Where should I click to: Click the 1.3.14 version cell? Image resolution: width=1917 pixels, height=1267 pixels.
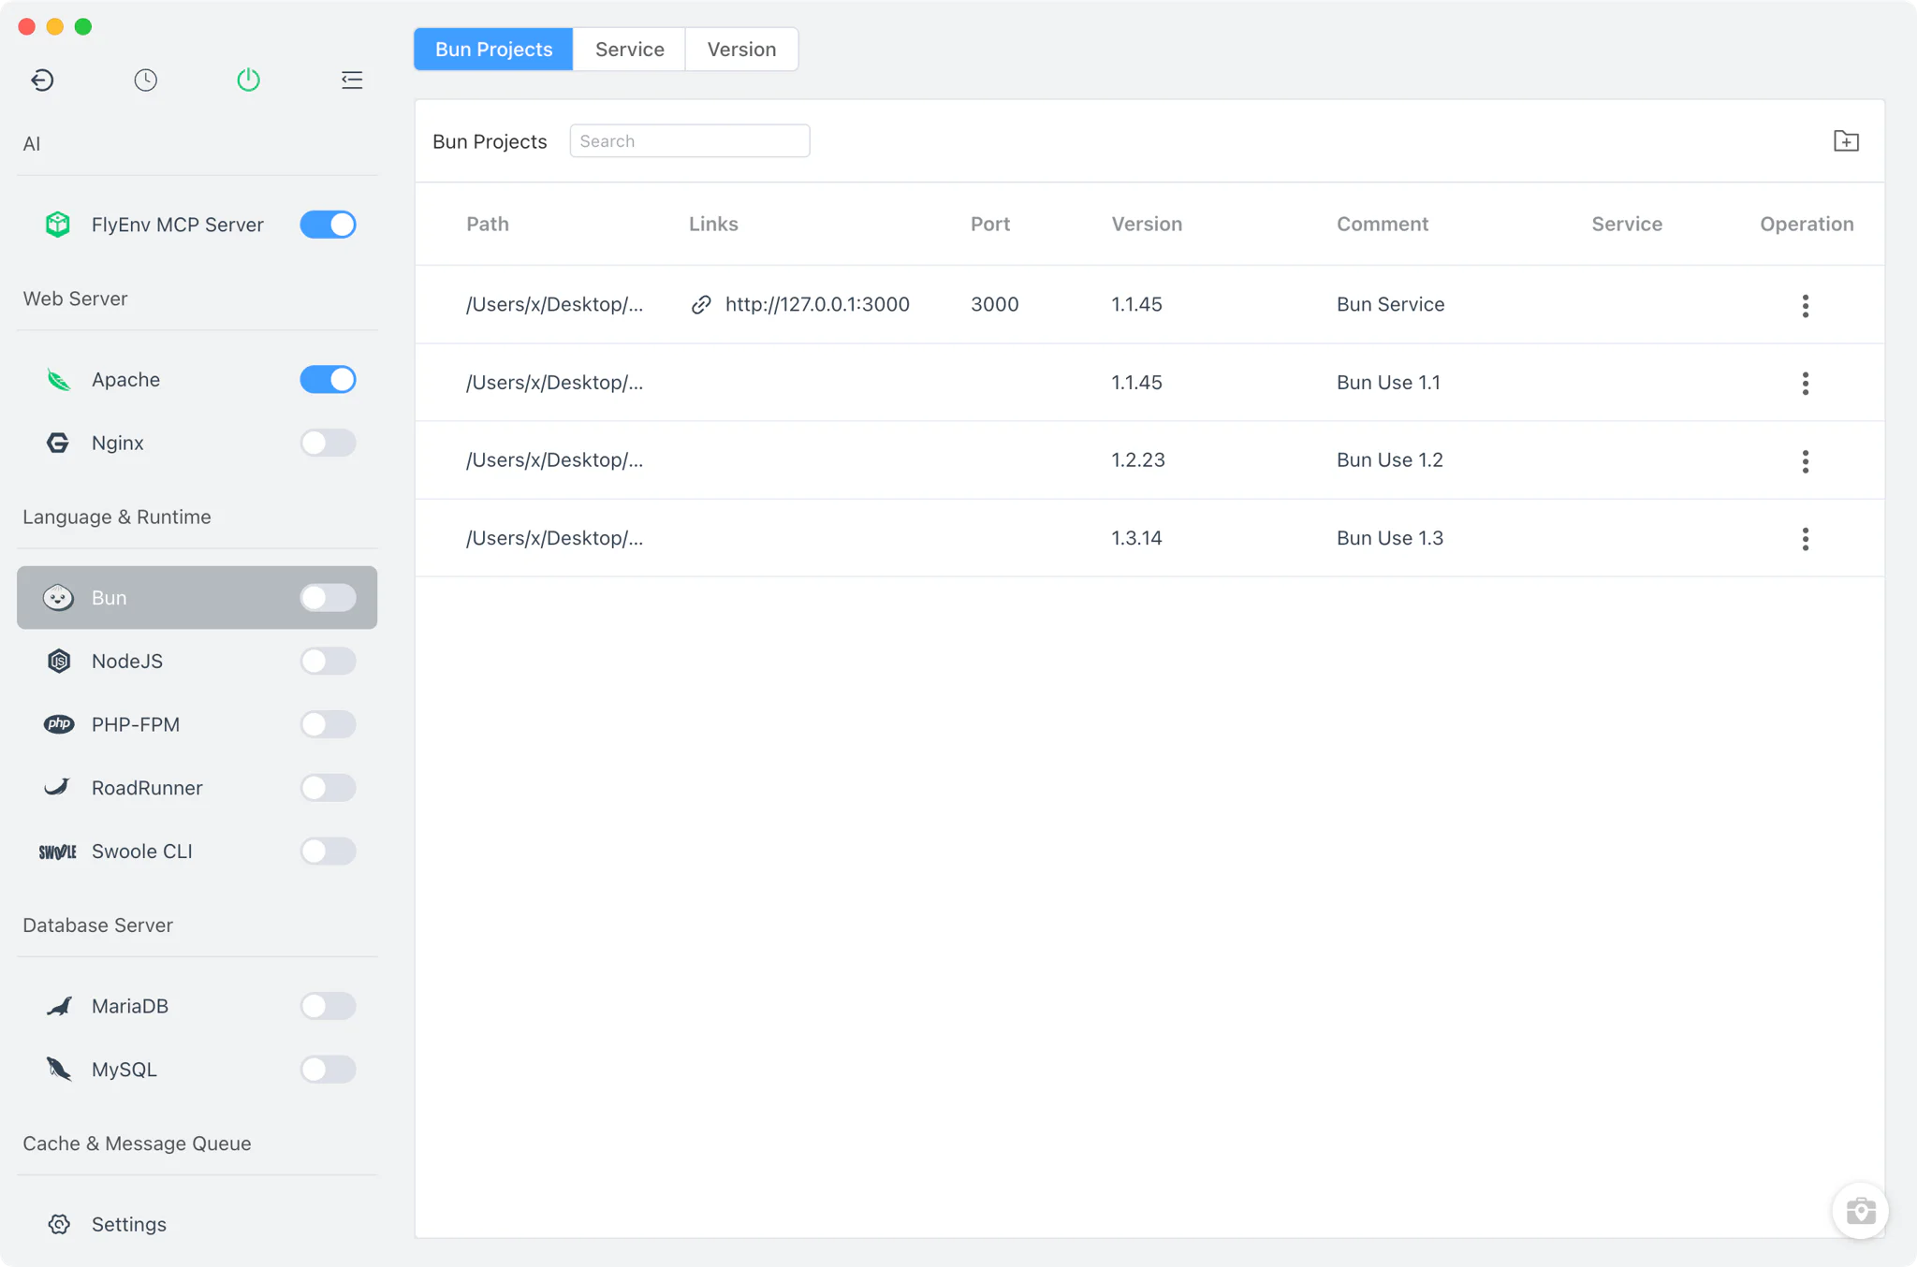(x=1136, y=538)
